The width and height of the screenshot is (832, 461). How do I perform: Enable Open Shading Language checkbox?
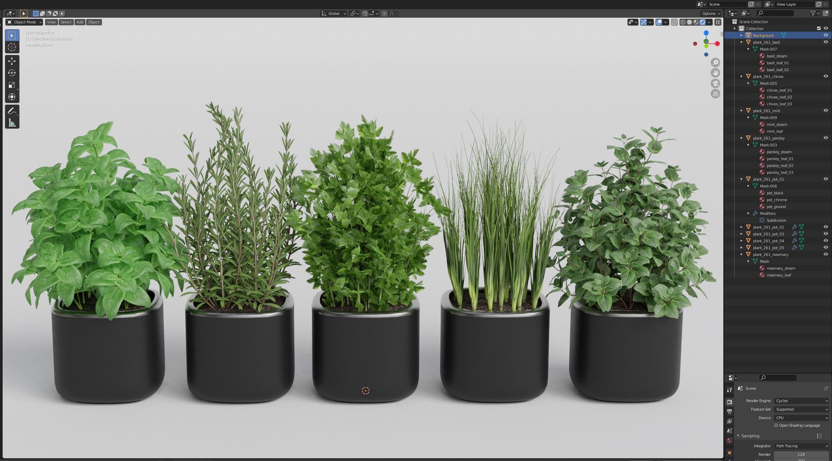coord(776,425)
